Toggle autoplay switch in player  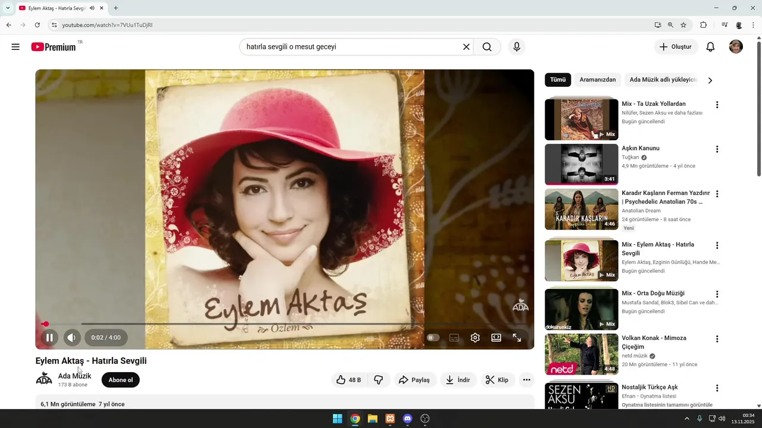pyautogui.click(x=433, y=338)
